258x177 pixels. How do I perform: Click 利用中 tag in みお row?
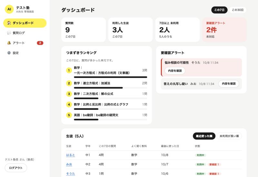point(200,164)
